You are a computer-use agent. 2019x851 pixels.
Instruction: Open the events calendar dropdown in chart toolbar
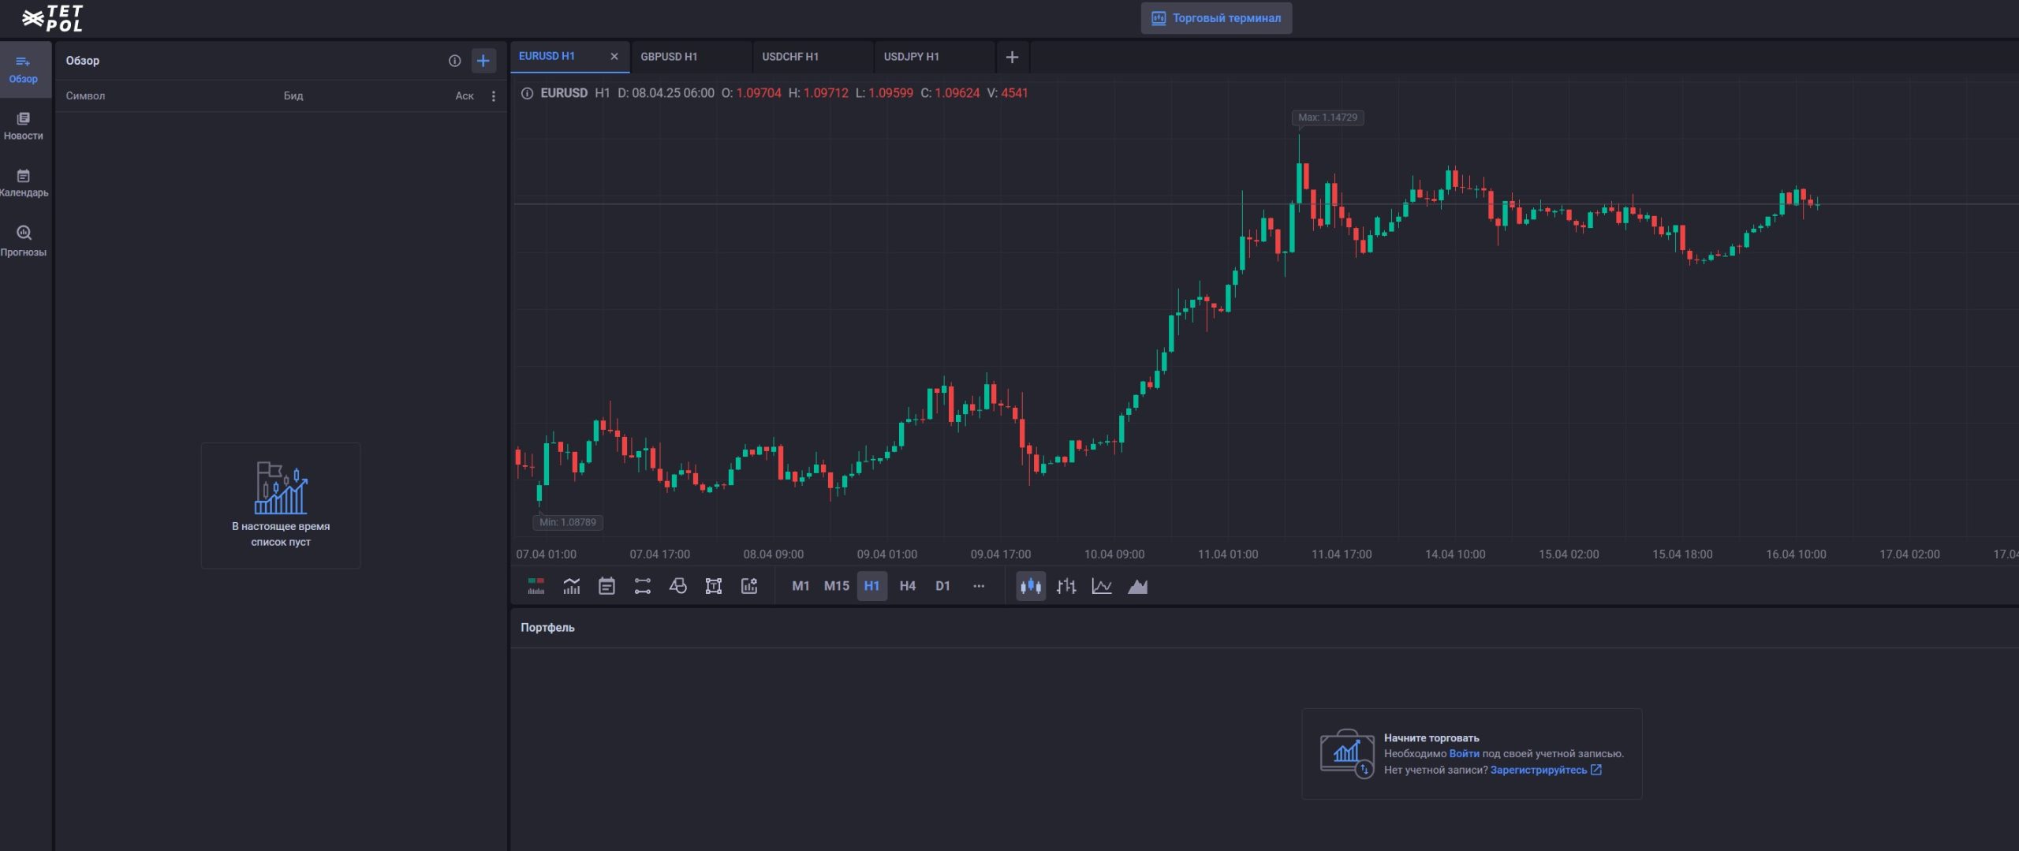tap(606, 586)
